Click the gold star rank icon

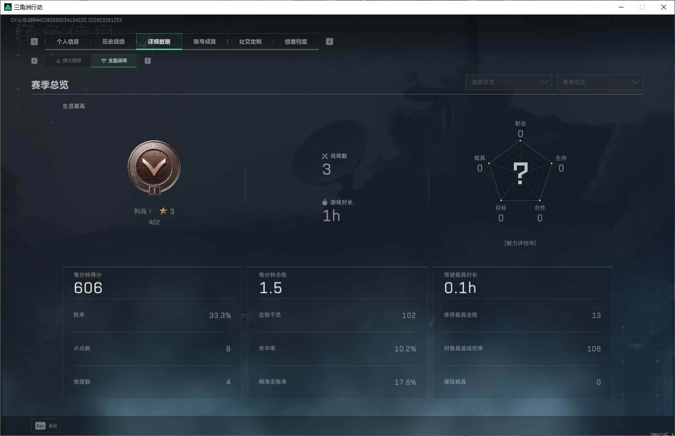[163, 211]
